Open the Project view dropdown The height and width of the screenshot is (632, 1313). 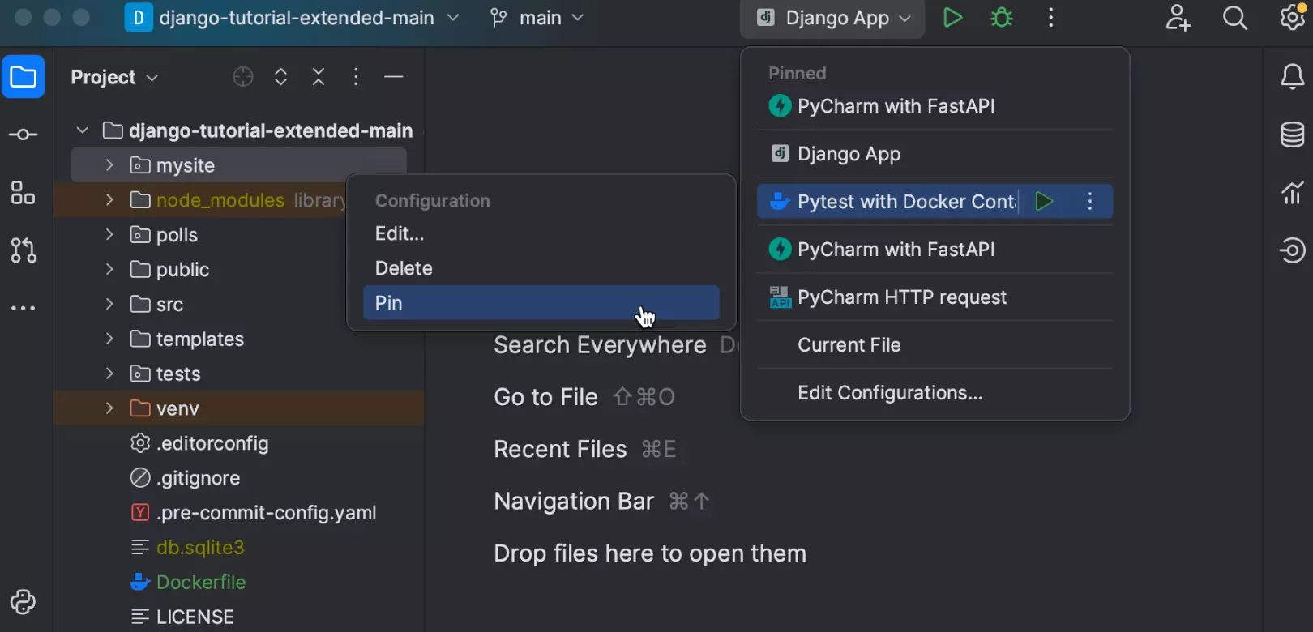click(114, 77)
